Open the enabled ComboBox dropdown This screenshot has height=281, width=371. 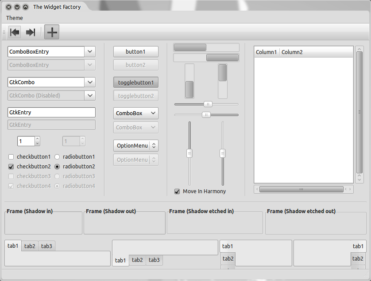[136, 113]
